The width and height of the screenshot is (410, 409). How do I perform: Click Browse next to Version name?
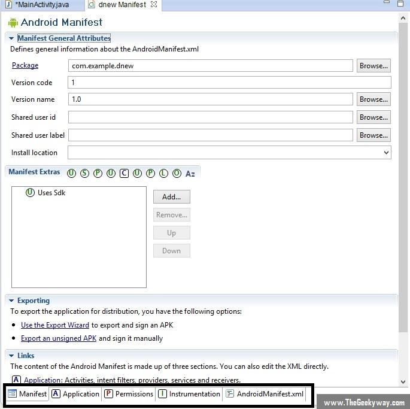(373, 99)
